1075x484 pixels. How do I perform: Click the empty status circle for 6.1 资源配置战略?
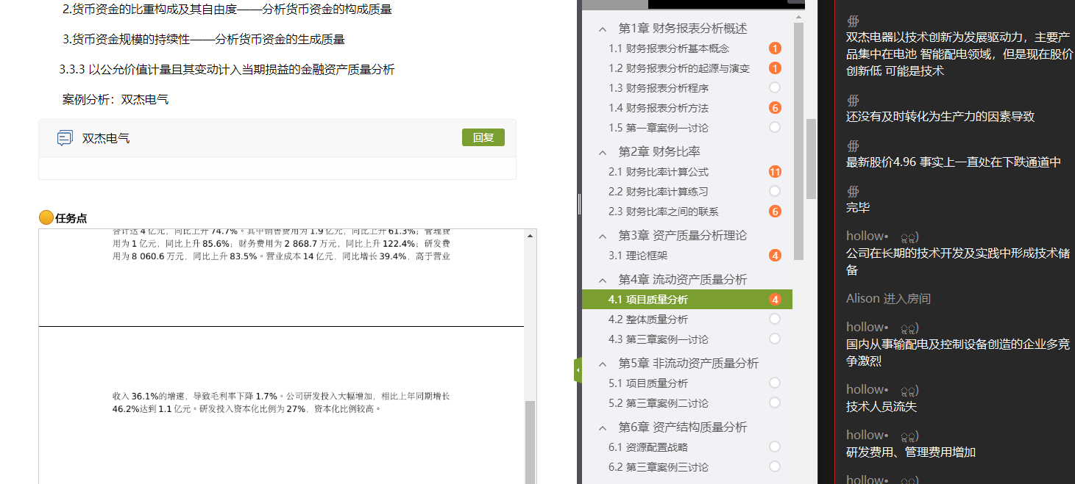click(x=774, y=447)
